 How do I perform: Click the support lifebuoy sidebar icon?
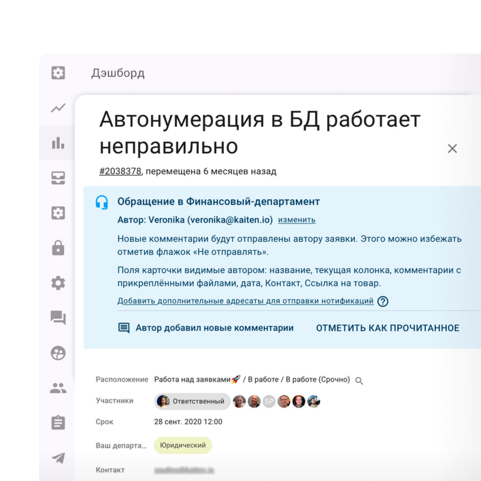58,353
